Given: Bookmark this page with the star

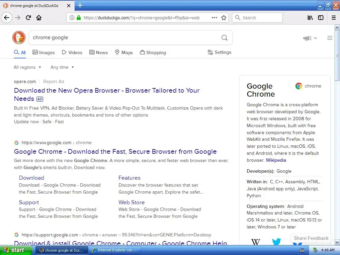Looking at the screenshot, I should pyautogui.click(x=224, y=18).
